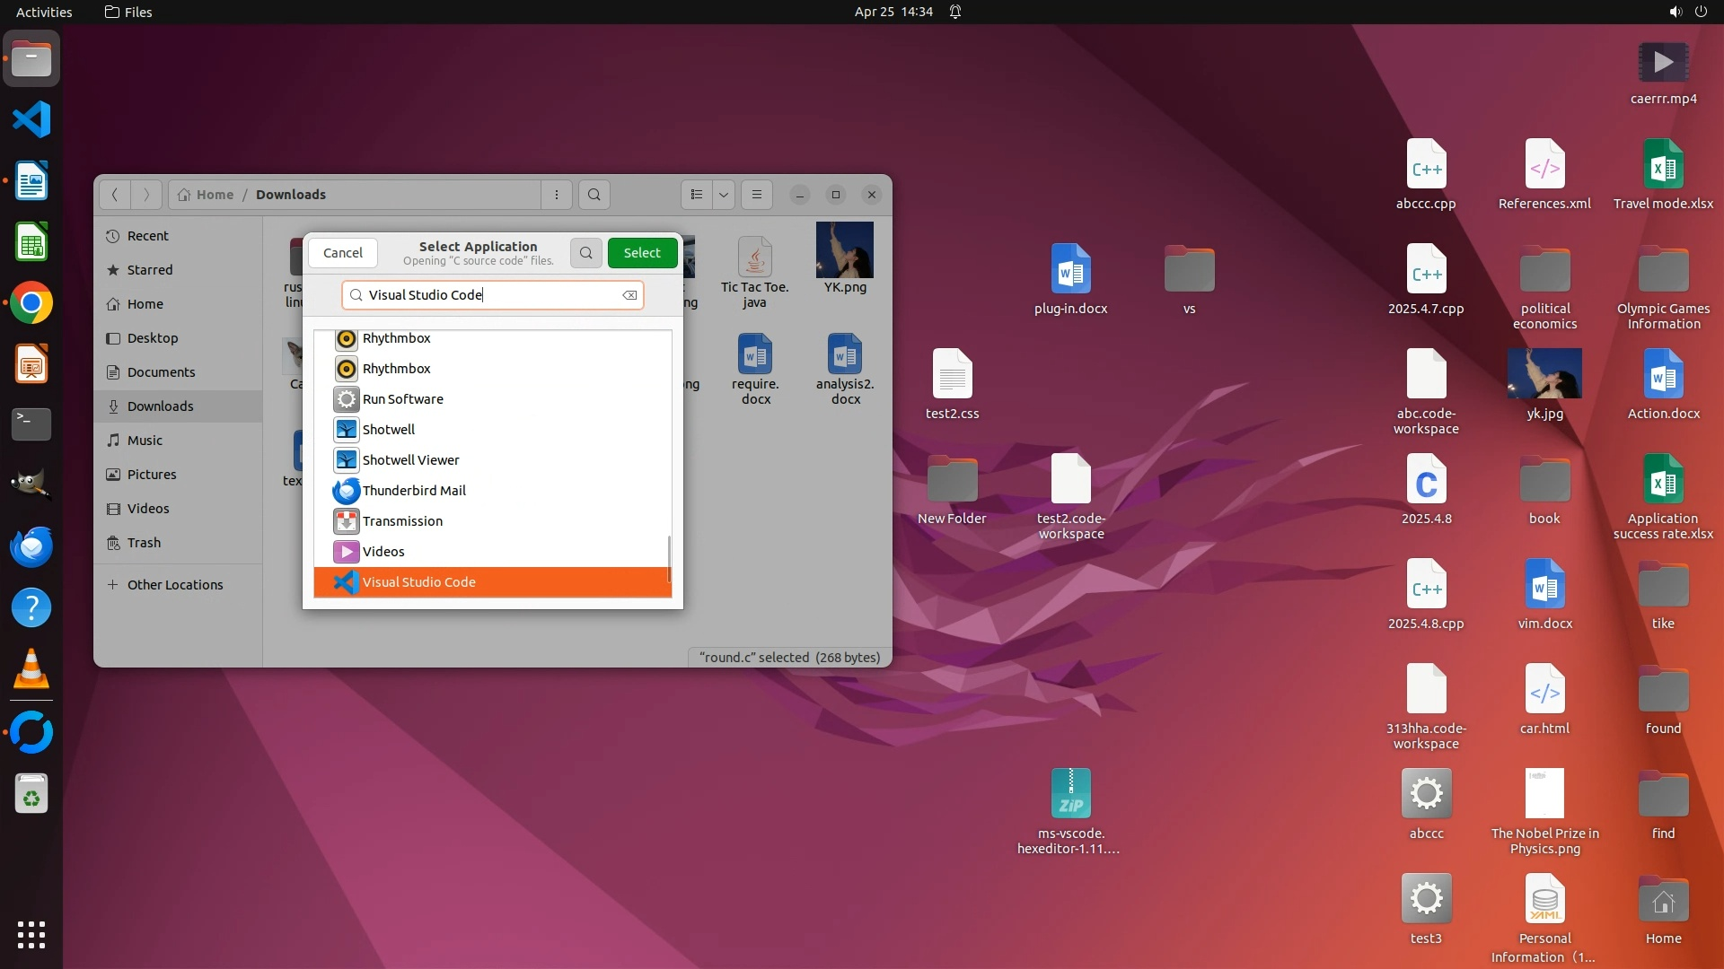Clear the application search text field
1724x969 pixels.
630,295
